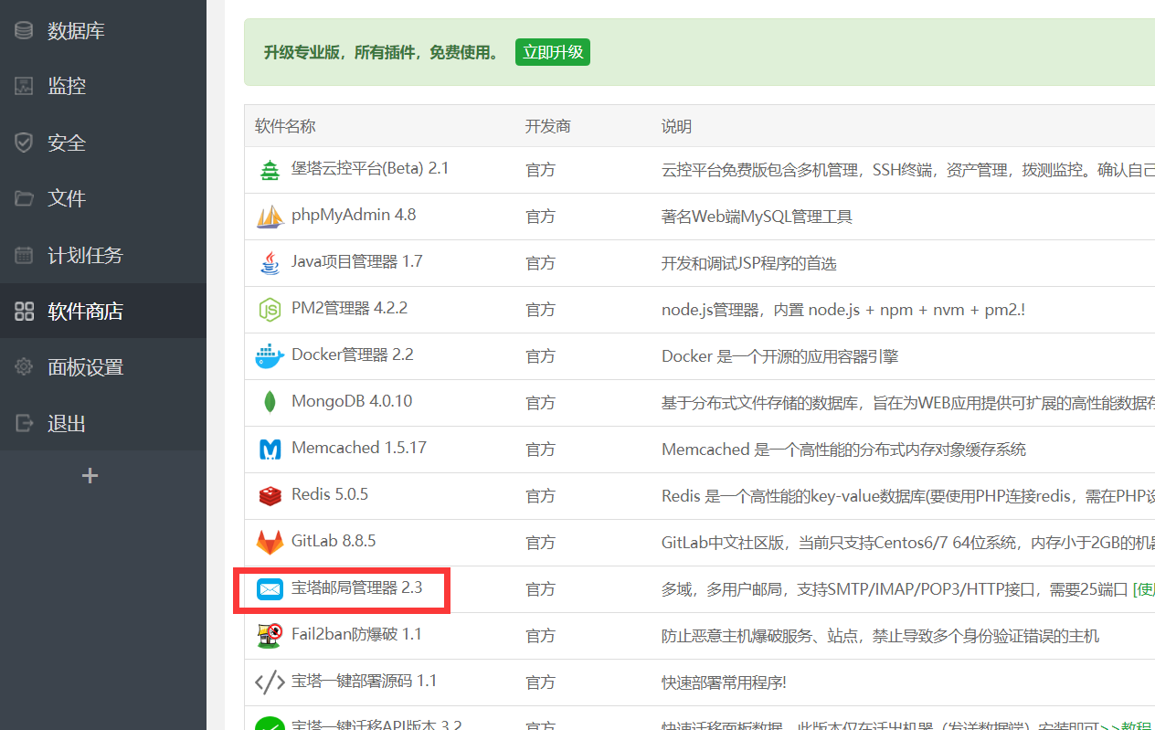Screen dimensions: 1155x730
Task: Open Java项目管理器 1.7 entry
Action: [x=357, y=261]
